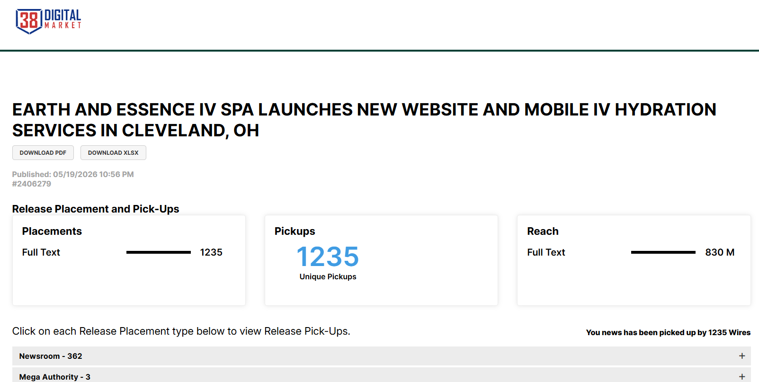Expand the Newsroom - 362 row
Screen dimensions: 759x382
tap(381, 356)
